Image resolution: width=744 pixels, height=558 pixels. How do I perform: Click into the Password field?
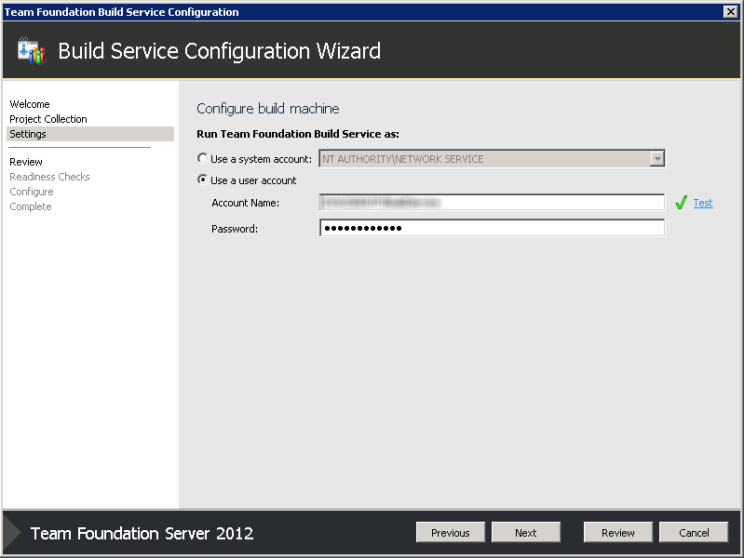[492, 228]
